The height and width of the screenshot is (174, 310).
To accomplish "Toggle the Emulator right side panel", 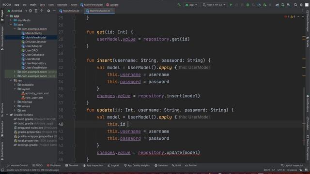I will coord(308,123).
